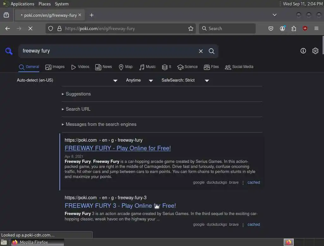Open a new browser tab
This screenshot has width=324, height=246.
tap(92, 15)
